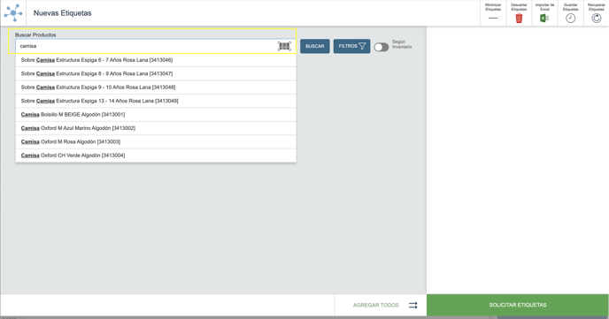This screenshot has height=319, width=609.
Task: Toggle the Según Inventario switch
Action: point(381,47)
